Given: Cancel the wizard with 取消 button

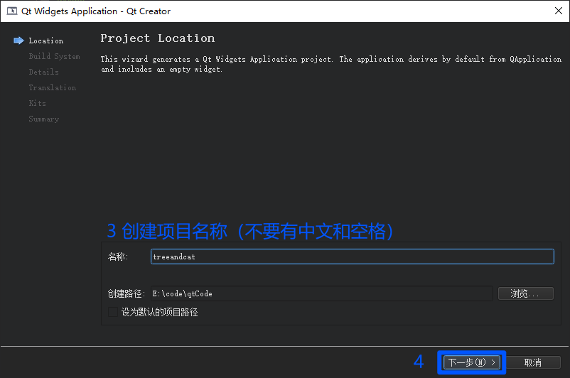Looking at the screenshot, I should 533,362.
